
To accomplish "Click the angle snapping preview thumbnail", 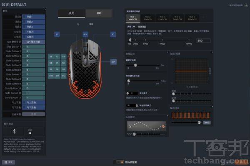I will [146, 126].
